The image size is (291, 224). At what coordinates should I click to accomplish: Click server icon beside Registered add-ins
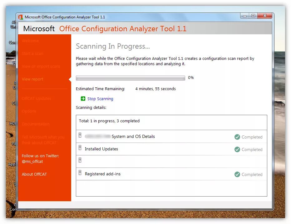click(x=80, y=173)
